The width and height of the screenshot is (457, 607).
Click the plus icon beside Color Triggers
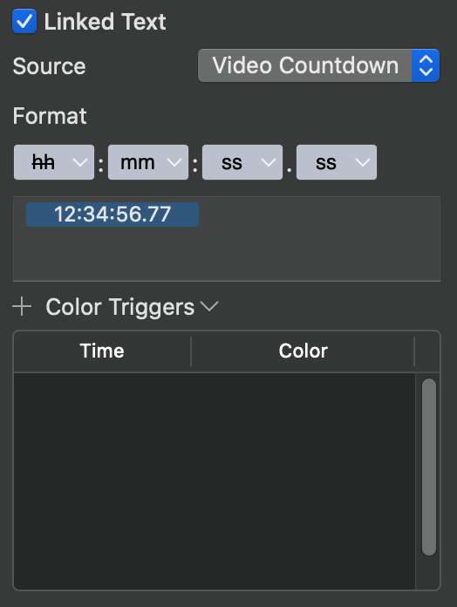tap(22, 307)
